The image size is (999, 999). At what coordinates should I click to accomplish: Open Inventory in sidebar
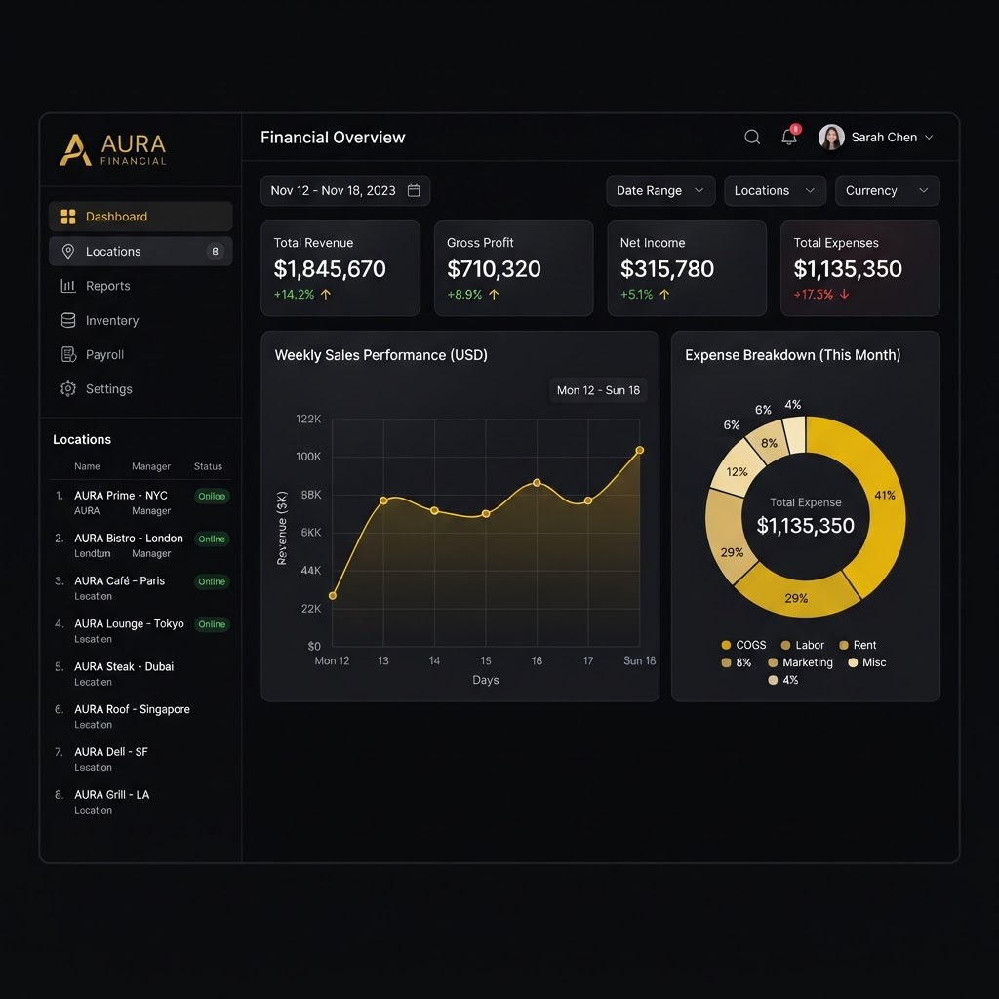(x=140, y=320)
